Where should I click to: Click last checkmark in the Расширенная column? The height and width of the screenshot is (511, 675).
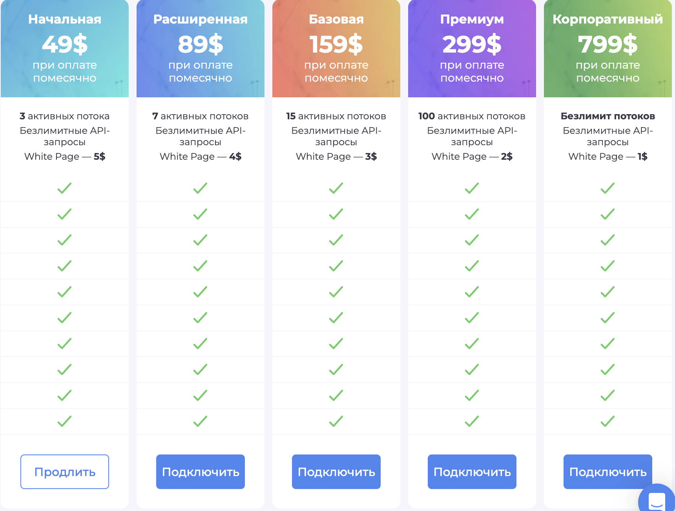(x=201, y=421)
